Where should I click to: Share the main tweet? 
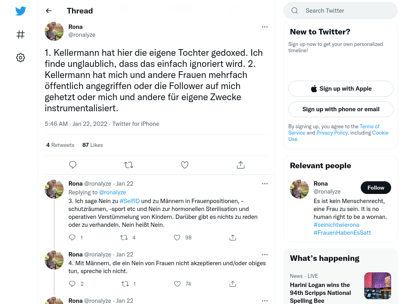[x=240, y=165]
